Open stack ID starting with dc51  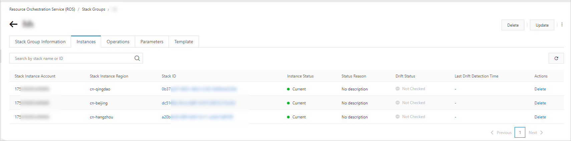click(199, 103)
